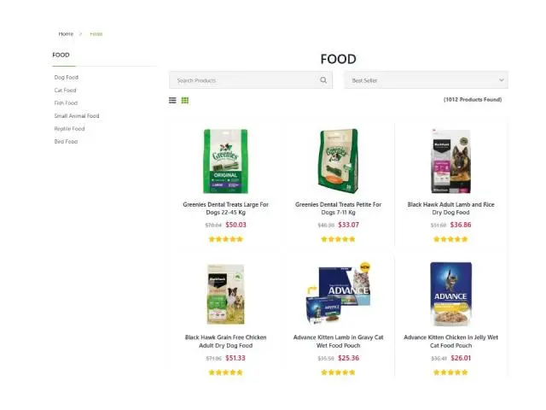Viewport: 546px width, 410px height.
Task: Open Reptile Food category
Action: click(69, 129)
